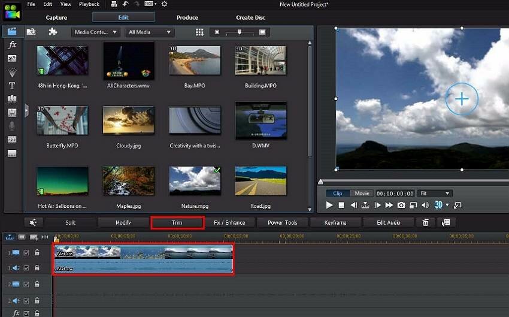Toggle the lock on video track 2
This screenshot has height=317, width=509.
(x=37, y=284)
